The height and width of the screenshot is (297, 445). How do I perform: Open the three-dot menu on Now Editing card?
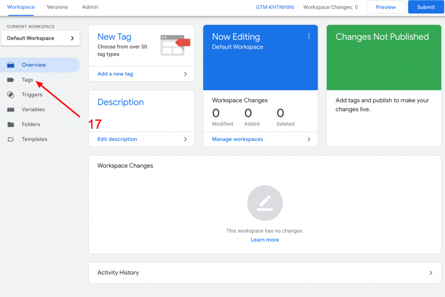coord(309,36)
